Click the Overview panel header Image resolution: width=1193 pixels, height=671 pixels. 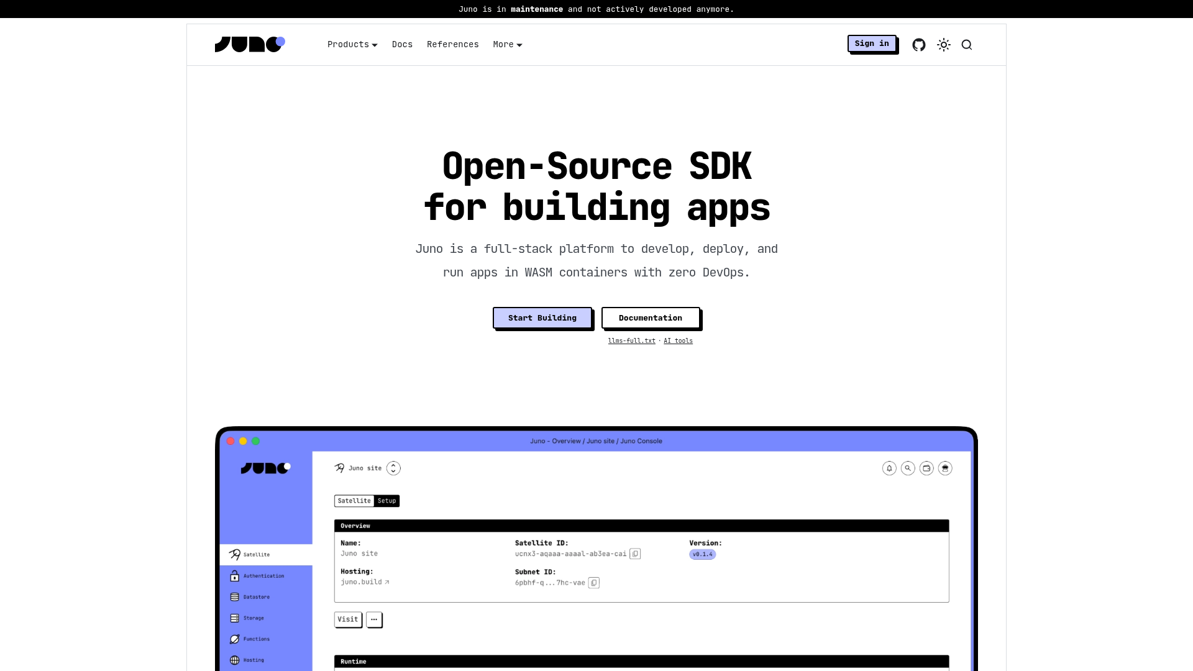coord(641,526)
